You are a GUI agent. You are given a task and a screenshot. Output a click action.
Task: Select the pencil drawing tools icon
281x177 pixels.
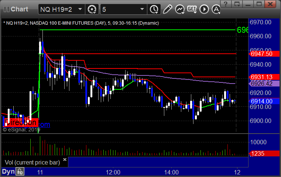pyautogui.click(x=167, y=9)
